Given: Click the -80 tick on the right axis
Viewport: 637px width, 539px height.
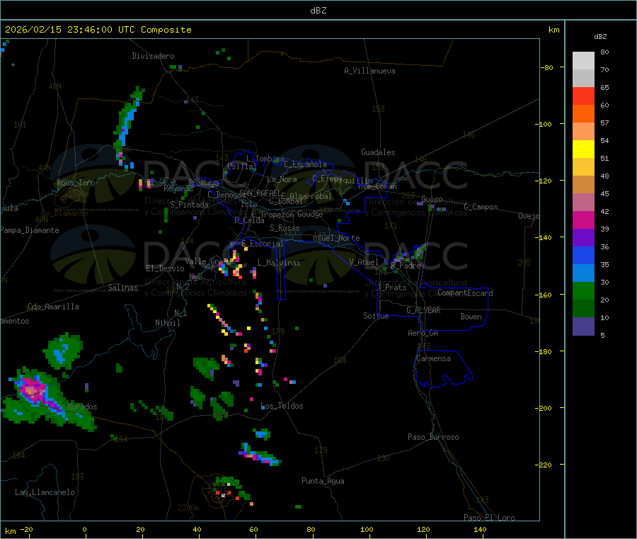Looking at the screenshot, I should point(546,67).
